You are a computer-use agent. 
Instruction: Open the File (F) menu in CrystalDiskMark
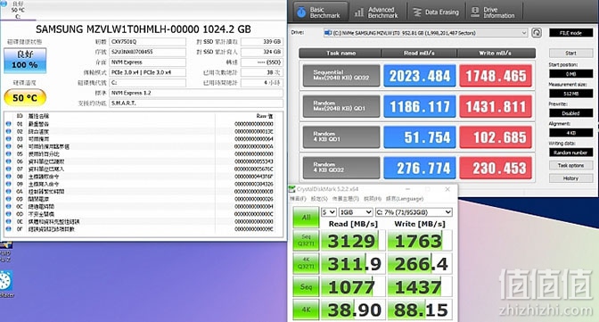coord(298,199)
